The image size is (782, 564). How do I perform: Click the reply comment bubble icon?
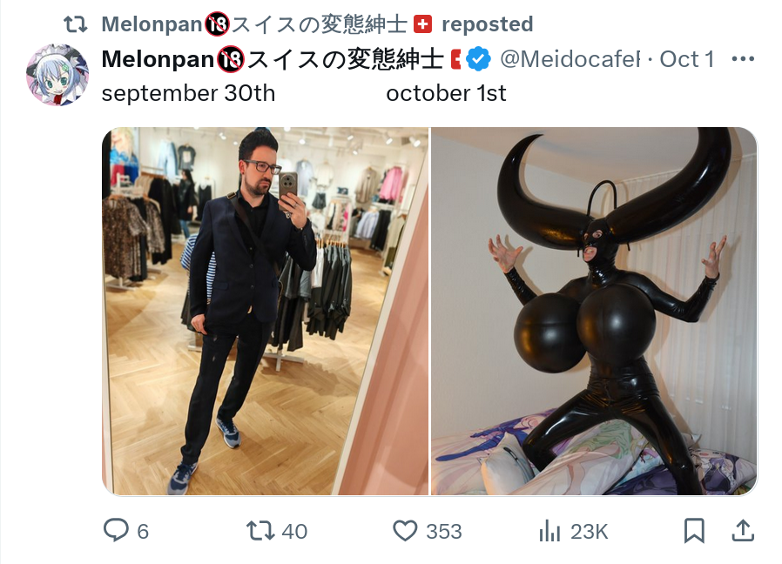(116, 531)
